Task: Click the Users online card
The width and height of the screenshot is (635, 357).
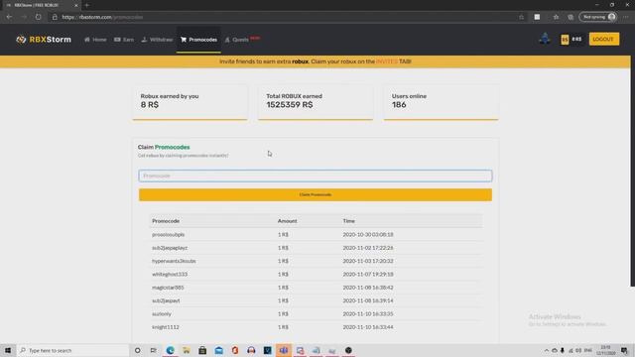Action: tap(441, 102)
